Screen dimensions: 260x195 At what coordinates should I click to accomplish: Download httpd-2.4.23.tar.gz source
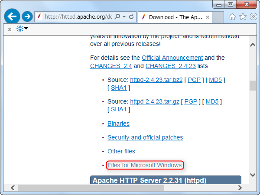click(155, 101)
